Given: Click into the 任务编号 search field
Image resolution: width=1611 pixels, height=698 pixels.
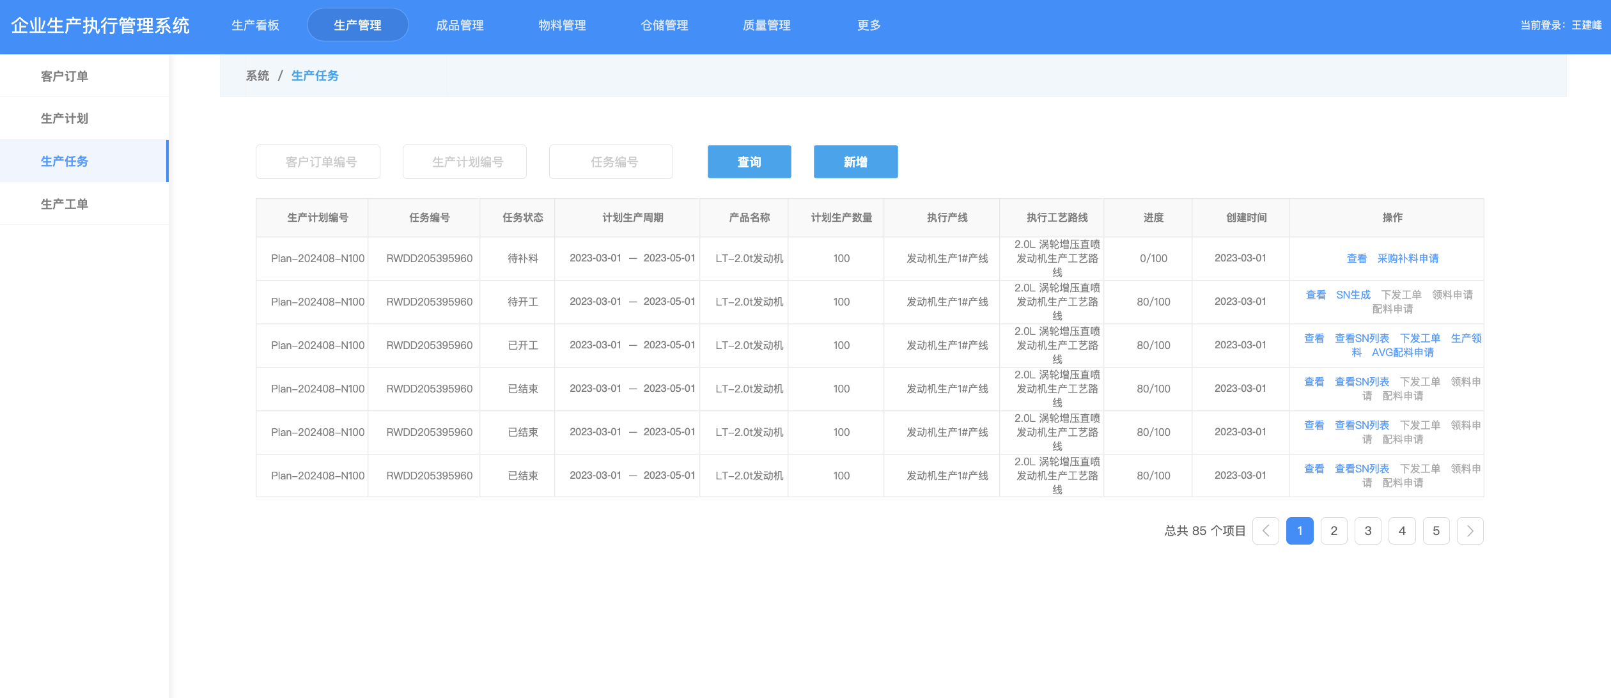Looking at the screenshot, I should click(611, 162).
